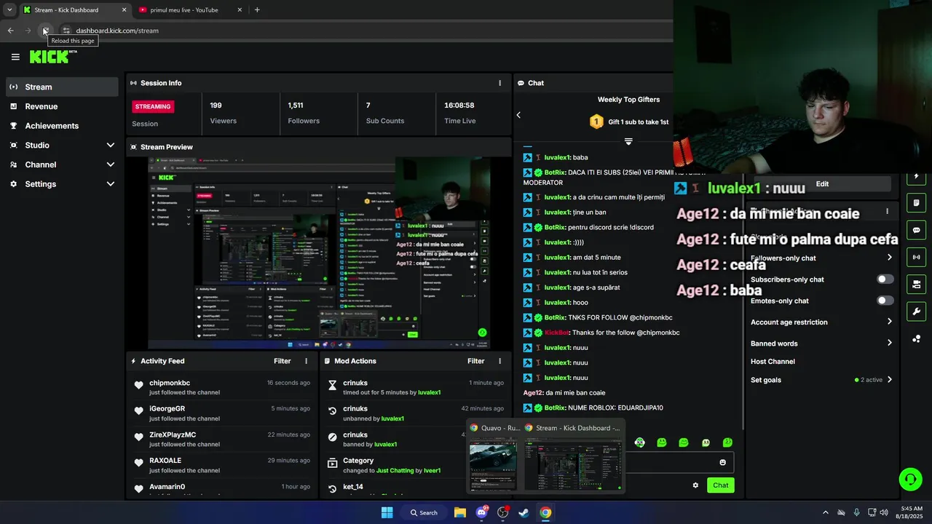Click the browser address bar URL
This screenshot has height=524, width=932.
117,31
